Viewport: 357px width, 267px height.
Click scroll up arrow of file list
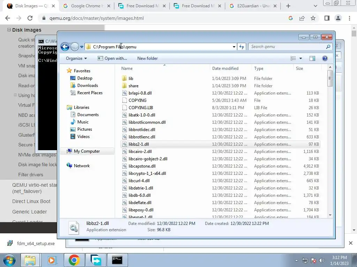point(330,67)
